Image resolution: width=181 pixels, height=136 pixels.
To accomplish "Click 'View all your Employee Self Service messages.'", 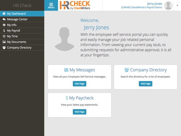I will pyautogui.click(x=79, y=77).
